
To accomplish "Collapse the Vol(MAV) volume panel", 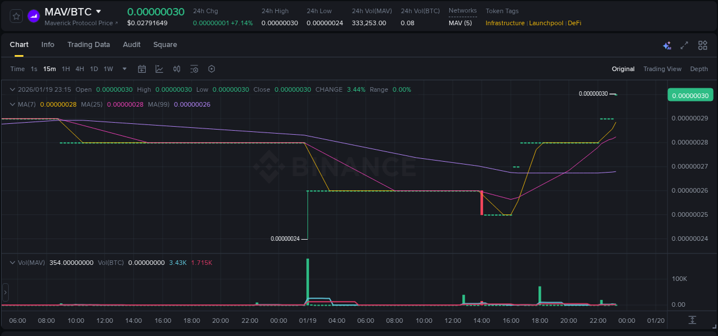I will (x=12, y=262).
